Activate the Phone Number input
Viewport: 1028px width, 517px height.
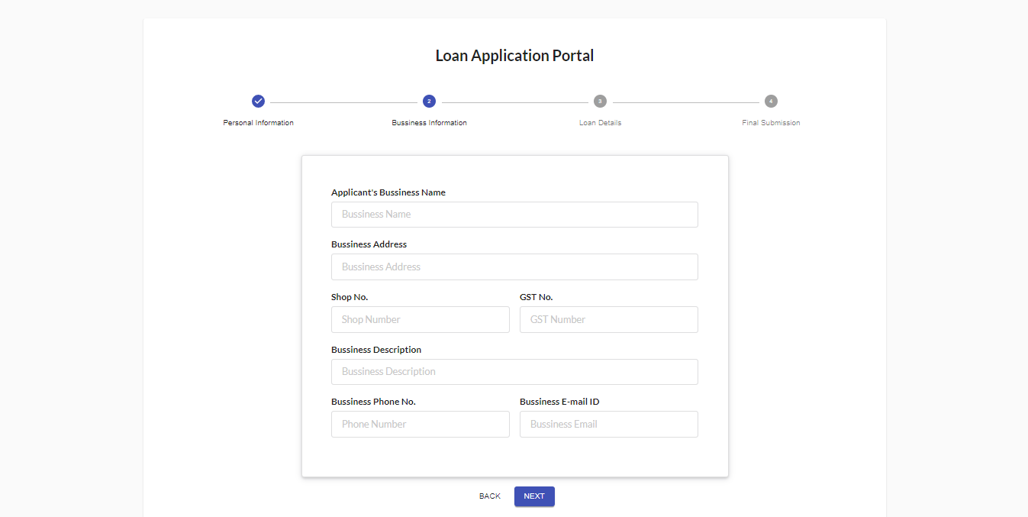[x=421, y=425]
